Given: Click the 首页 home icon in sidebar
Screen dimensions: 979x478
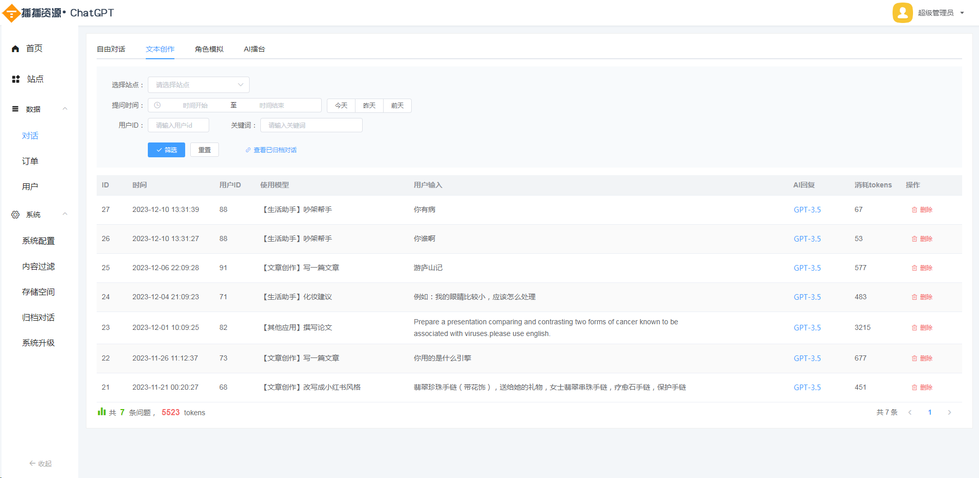Looking at the screenshot, I should (x=15, y=49).
